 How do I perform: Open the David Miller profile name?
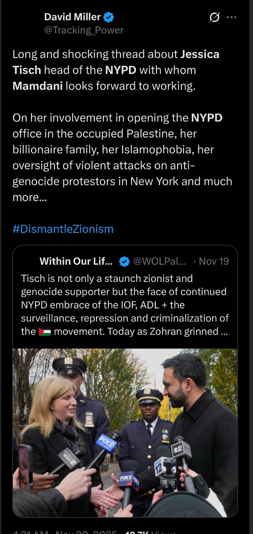click(x=72, y=17)
